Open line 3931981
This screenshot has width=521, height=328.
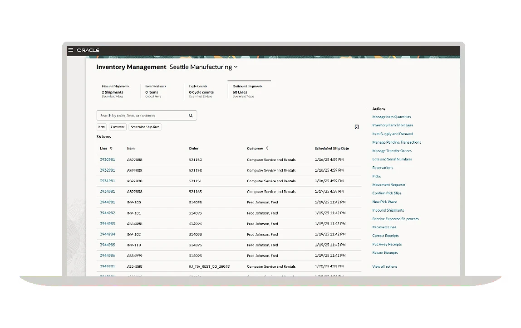coord(107,181)
